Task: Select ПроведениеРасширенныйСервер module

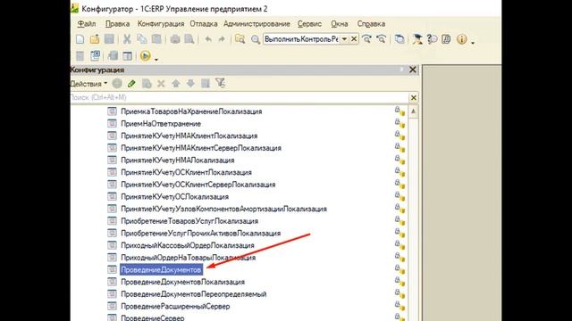Action: point(175,307)
